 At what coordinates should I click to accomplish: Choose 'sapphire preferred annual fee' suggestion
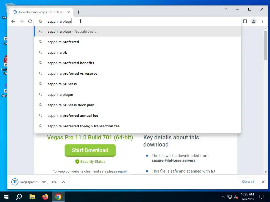click(138, 115)
